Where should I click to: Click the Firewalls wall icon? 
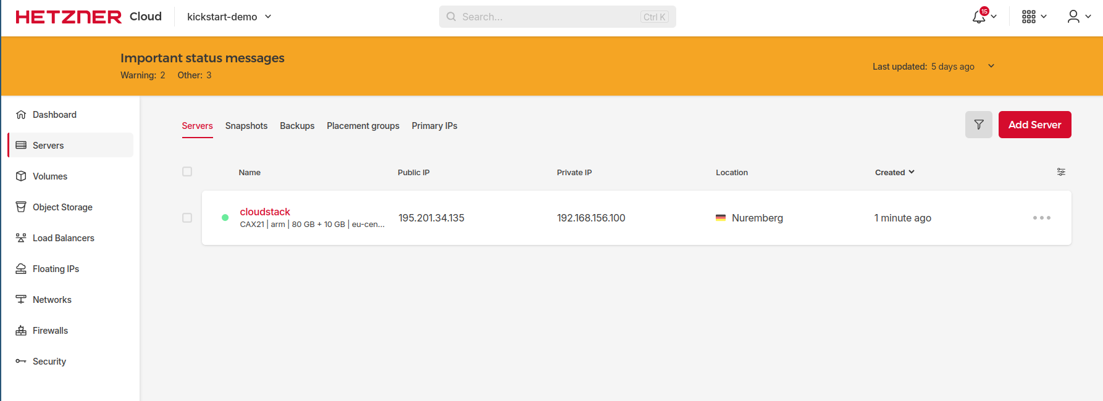[x=21, y=331]
